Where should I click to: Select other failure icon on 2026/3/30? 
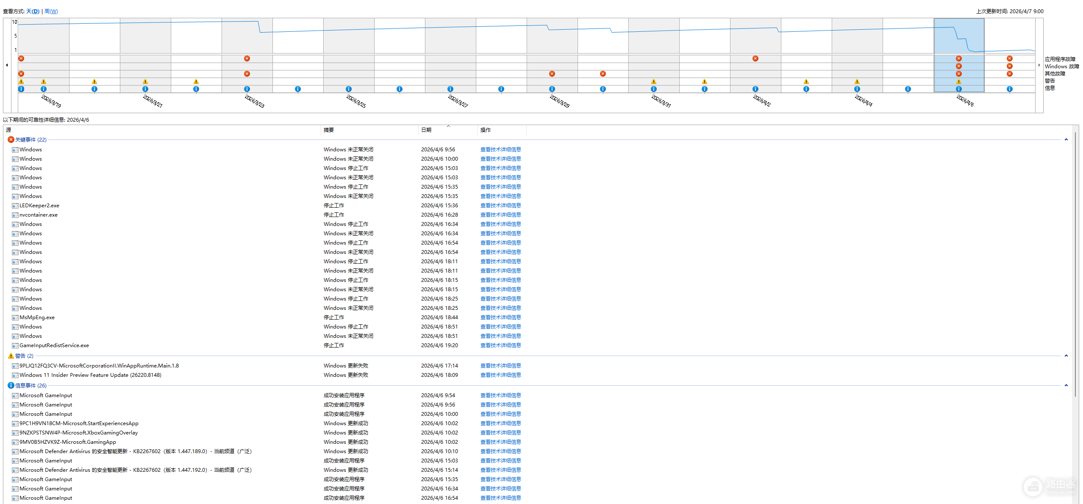point(603,74)
